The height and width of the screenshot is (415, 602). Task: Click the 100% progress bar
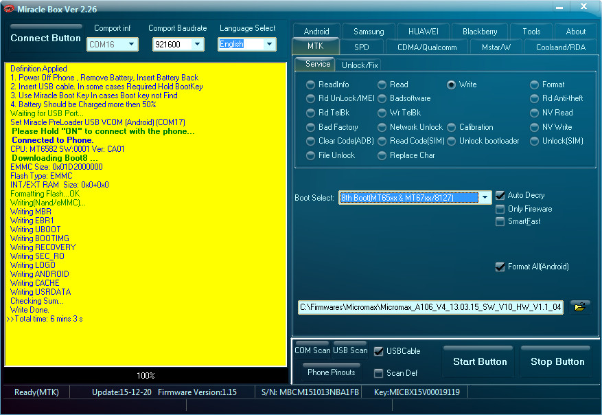coord(146,375)
